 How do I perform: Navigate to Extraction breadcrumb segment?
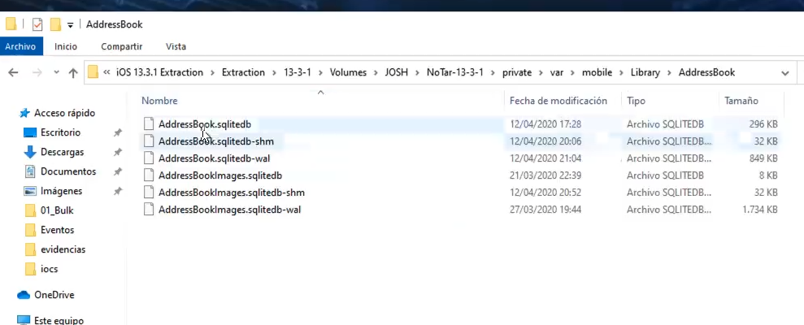pyautogui.click(x=243, y=72)
